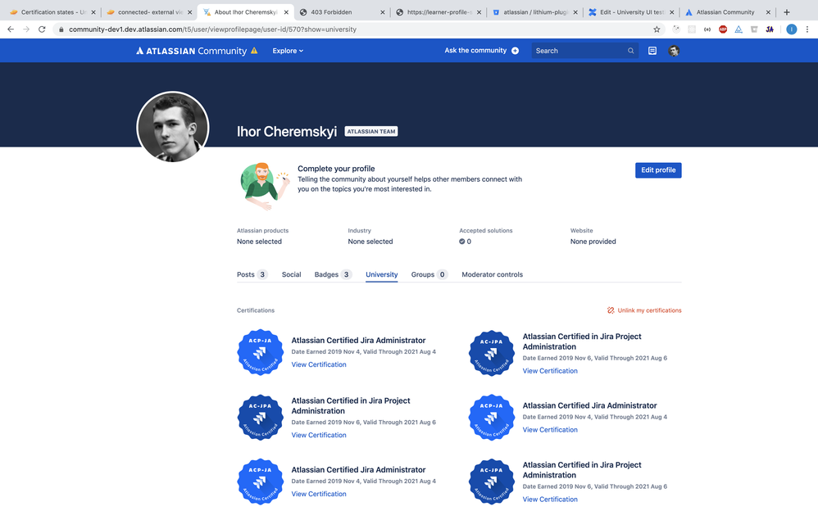Click the browser address bar URL
The width and height of the screenshot is (818, 511).
(x=213, y=29)
